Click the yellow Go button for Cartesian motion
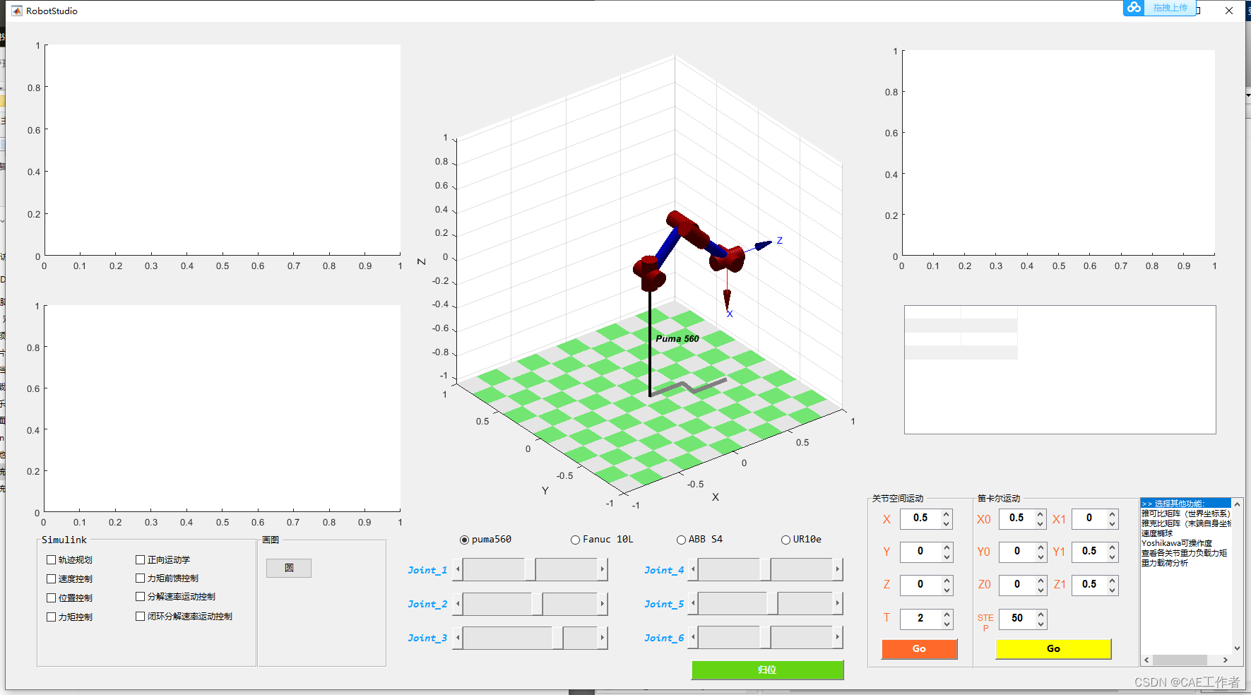The image size is (1251, 695). (1053, 648)
